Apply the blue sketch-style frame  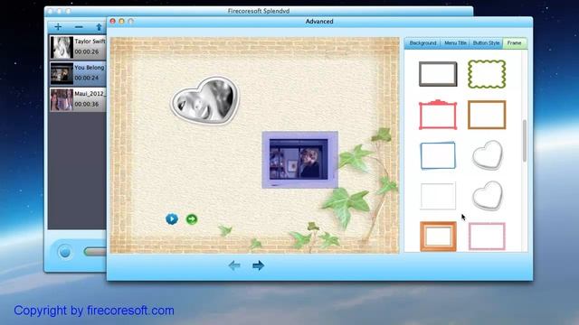(x=438, y=155)
